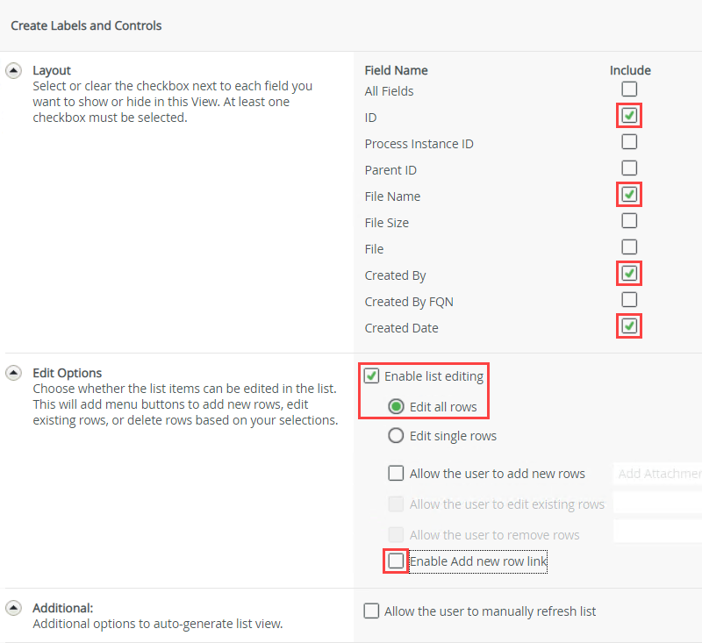This screenshot has width=702, height=643.
Task: Uncheck the Created Date field
Action: [629, 326]
